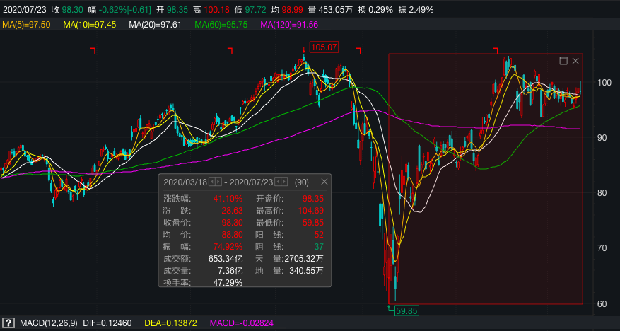Click the 2020/07/23 date in top bar
The height and width of the screenshot is (331, 620).
[x=25, y=10]
